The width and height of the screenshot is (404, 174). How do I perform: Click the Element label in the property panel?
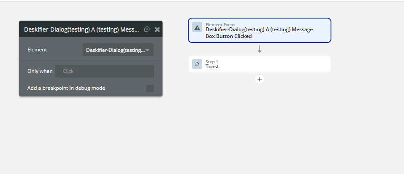[37, 50]
